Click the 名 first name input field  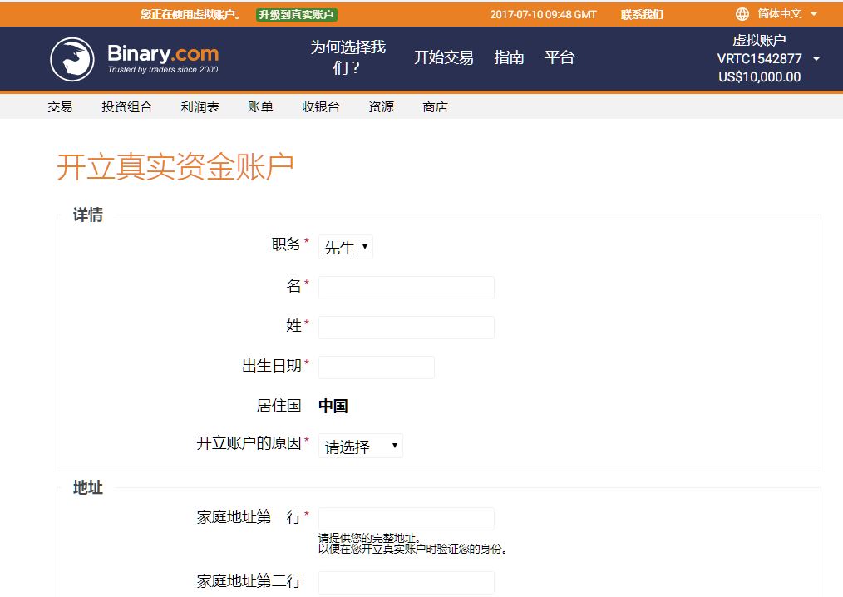click(406, 288)
